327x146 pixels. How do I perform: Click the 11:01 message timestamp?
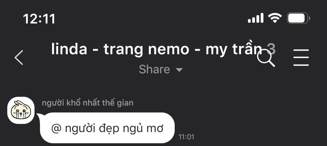point(186,137)
